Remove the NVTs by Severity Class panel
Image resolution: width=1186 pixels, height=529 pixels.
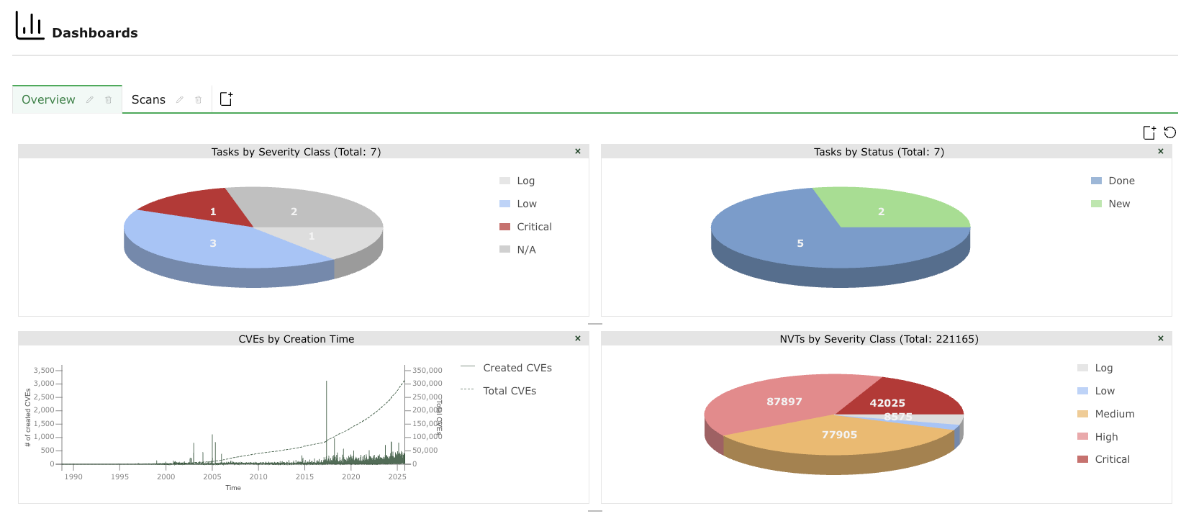[x=1161, y=339]
